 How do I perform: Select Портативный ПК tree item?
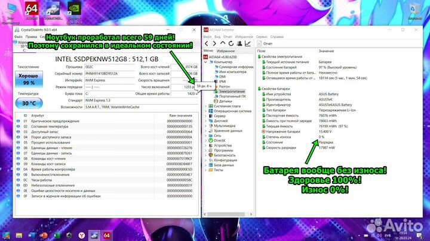(x=230, y=96)
